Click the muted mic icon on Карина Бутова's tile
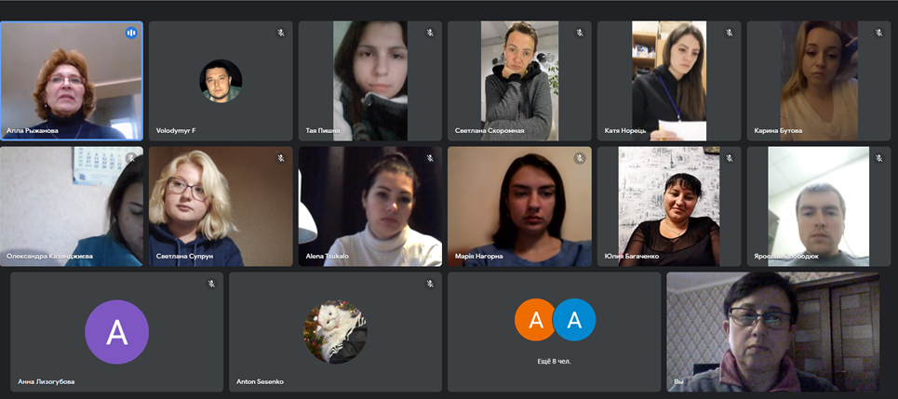This screenshot has height=399, width=898. pos(878,33)
